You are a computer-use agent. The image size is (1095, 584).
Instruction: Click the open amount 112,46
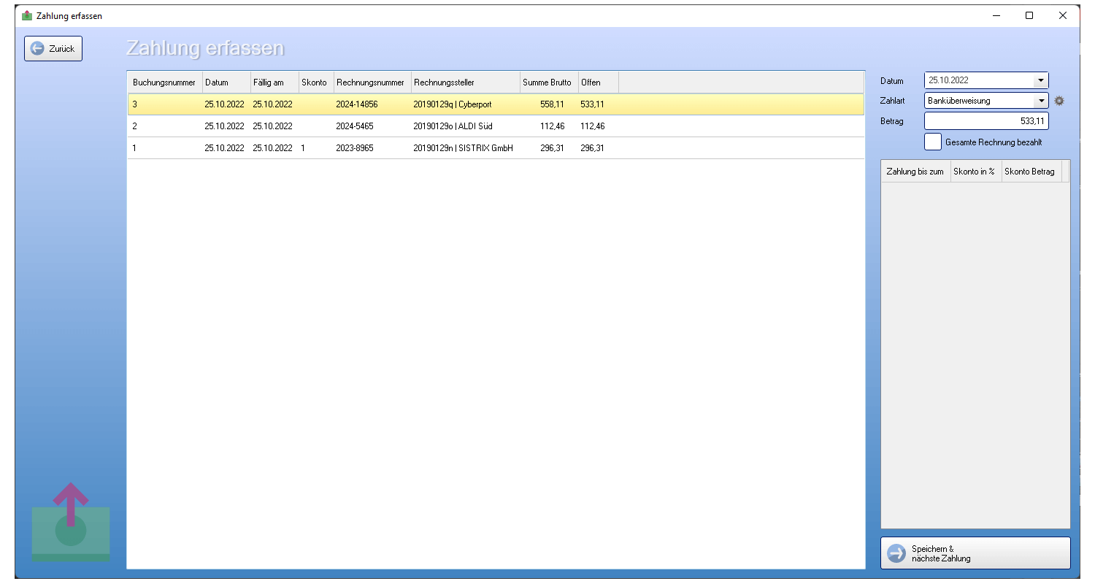593,126
